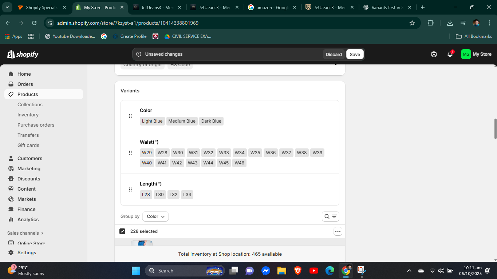Click the Analytics chart icon
This screenshot has height=279, width=497.
pos(11,219)
